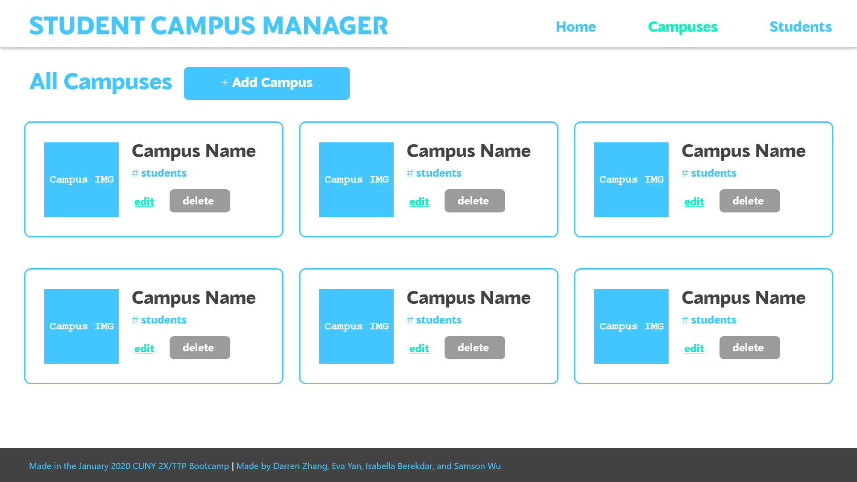Viewport: 857px width, 482px height.
Task: Click students count in bottom-right card
Action: coord(709,320)
